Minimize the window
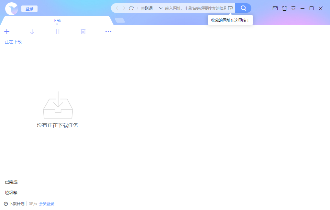 302,8
